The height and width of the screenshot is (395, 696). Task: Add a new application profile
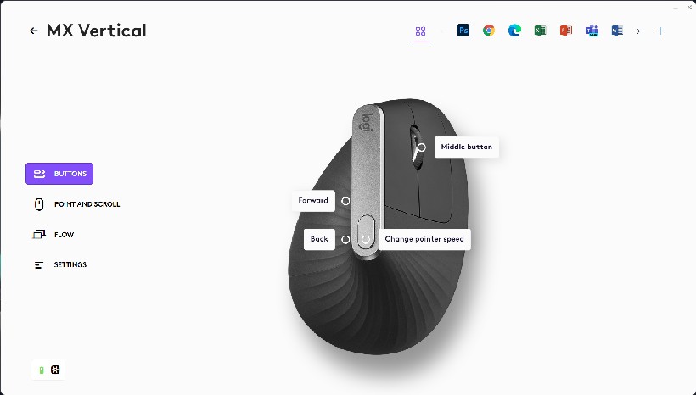coord(660,31)
